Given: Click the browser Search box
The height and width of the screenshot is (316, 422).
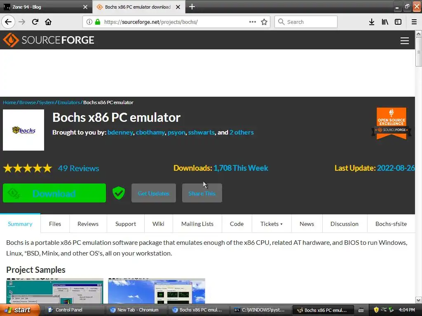Looking at the screenshot, I should [306, 22].
